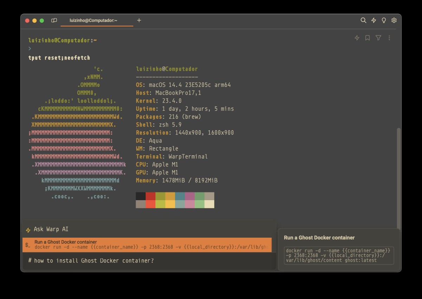
Task: Click the lightning icon beside Ask Warp AI
Action: [28, 230]
